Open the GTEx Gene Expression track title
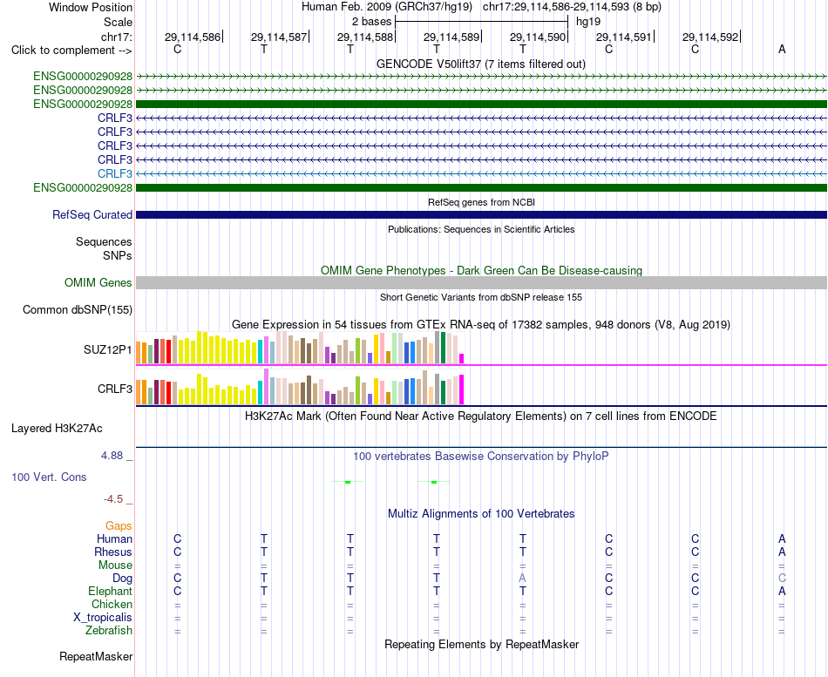Viewport: 828px width, 677px height. pos(480,324)
